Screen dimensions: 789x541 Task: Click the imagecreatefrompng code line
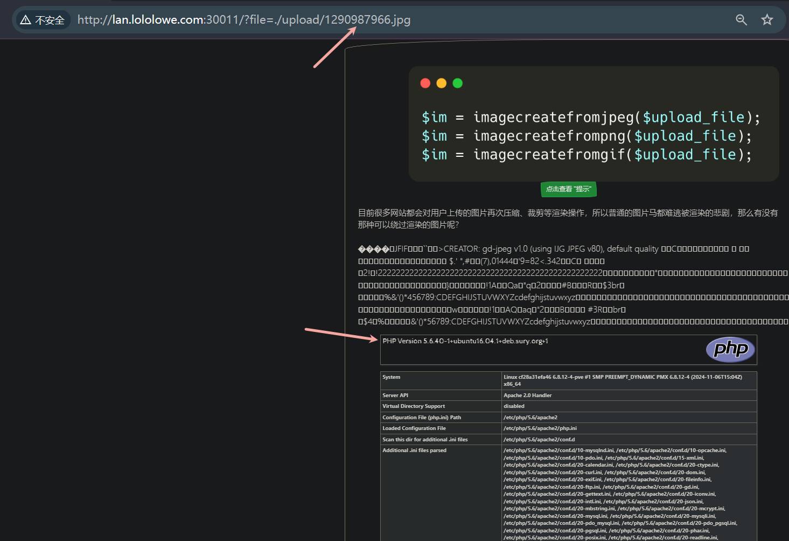[586, 136]
